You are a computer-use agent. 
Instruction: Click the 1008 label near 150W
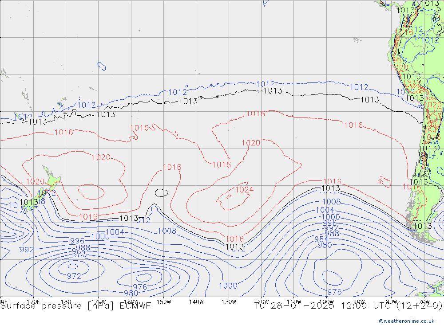167,231
